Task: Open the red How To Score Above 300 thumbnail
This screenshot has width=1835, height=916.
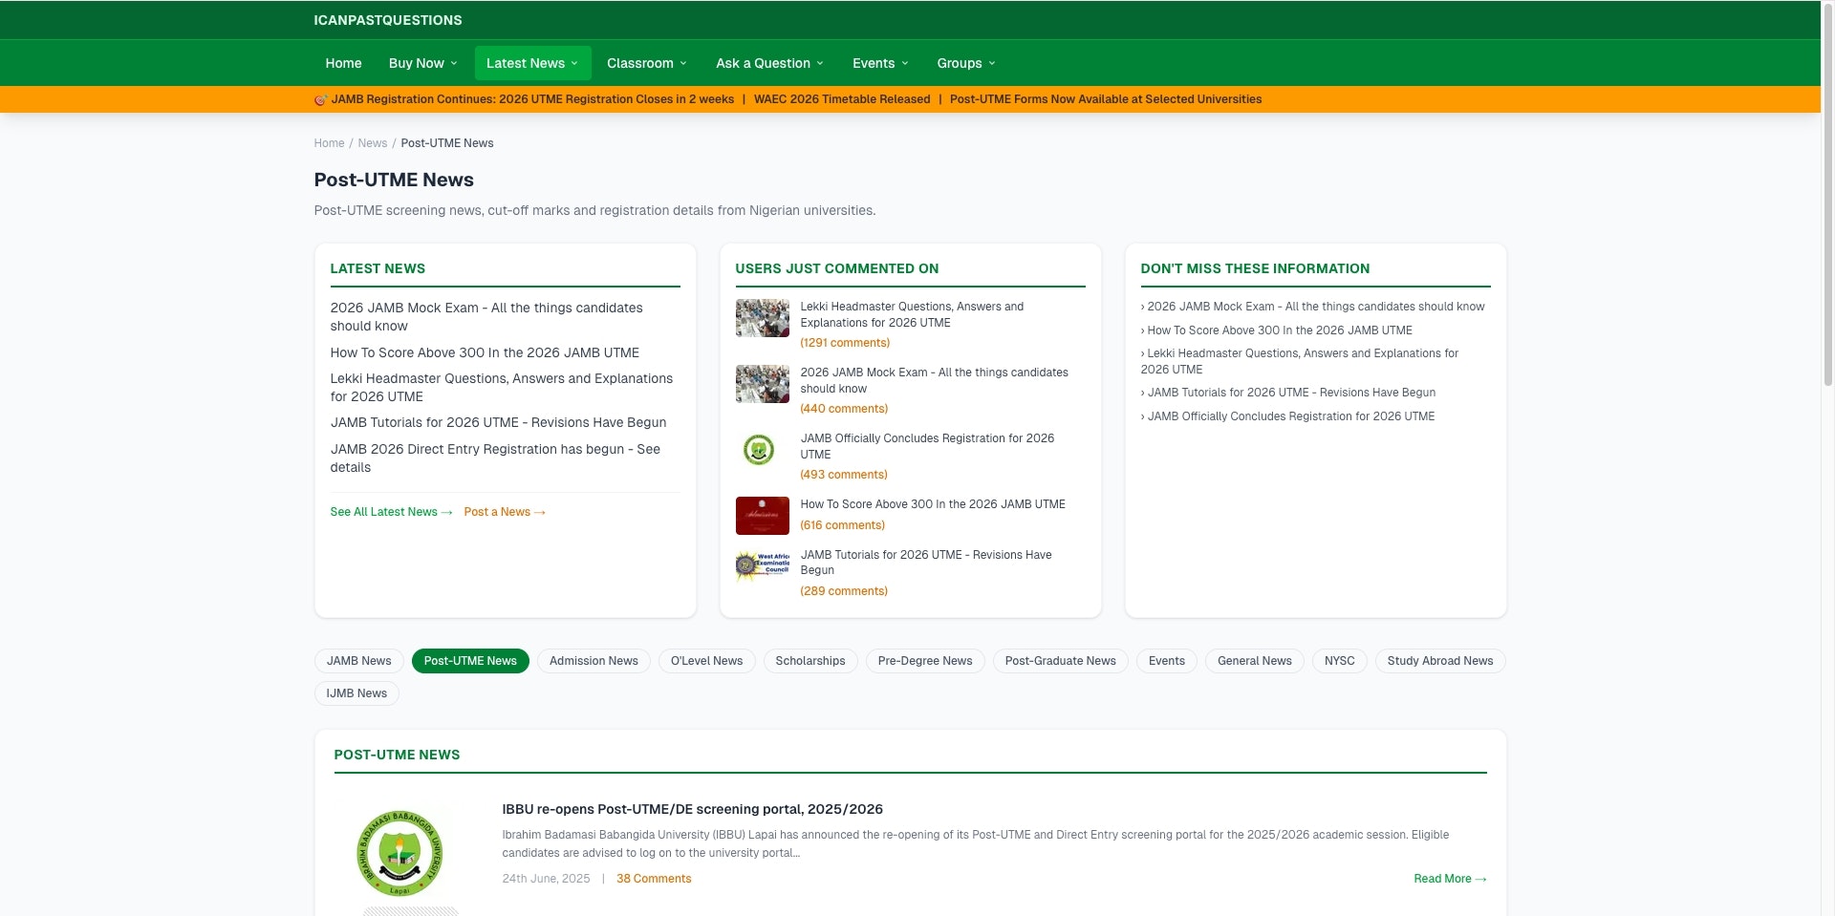Action: pos(762,516)
